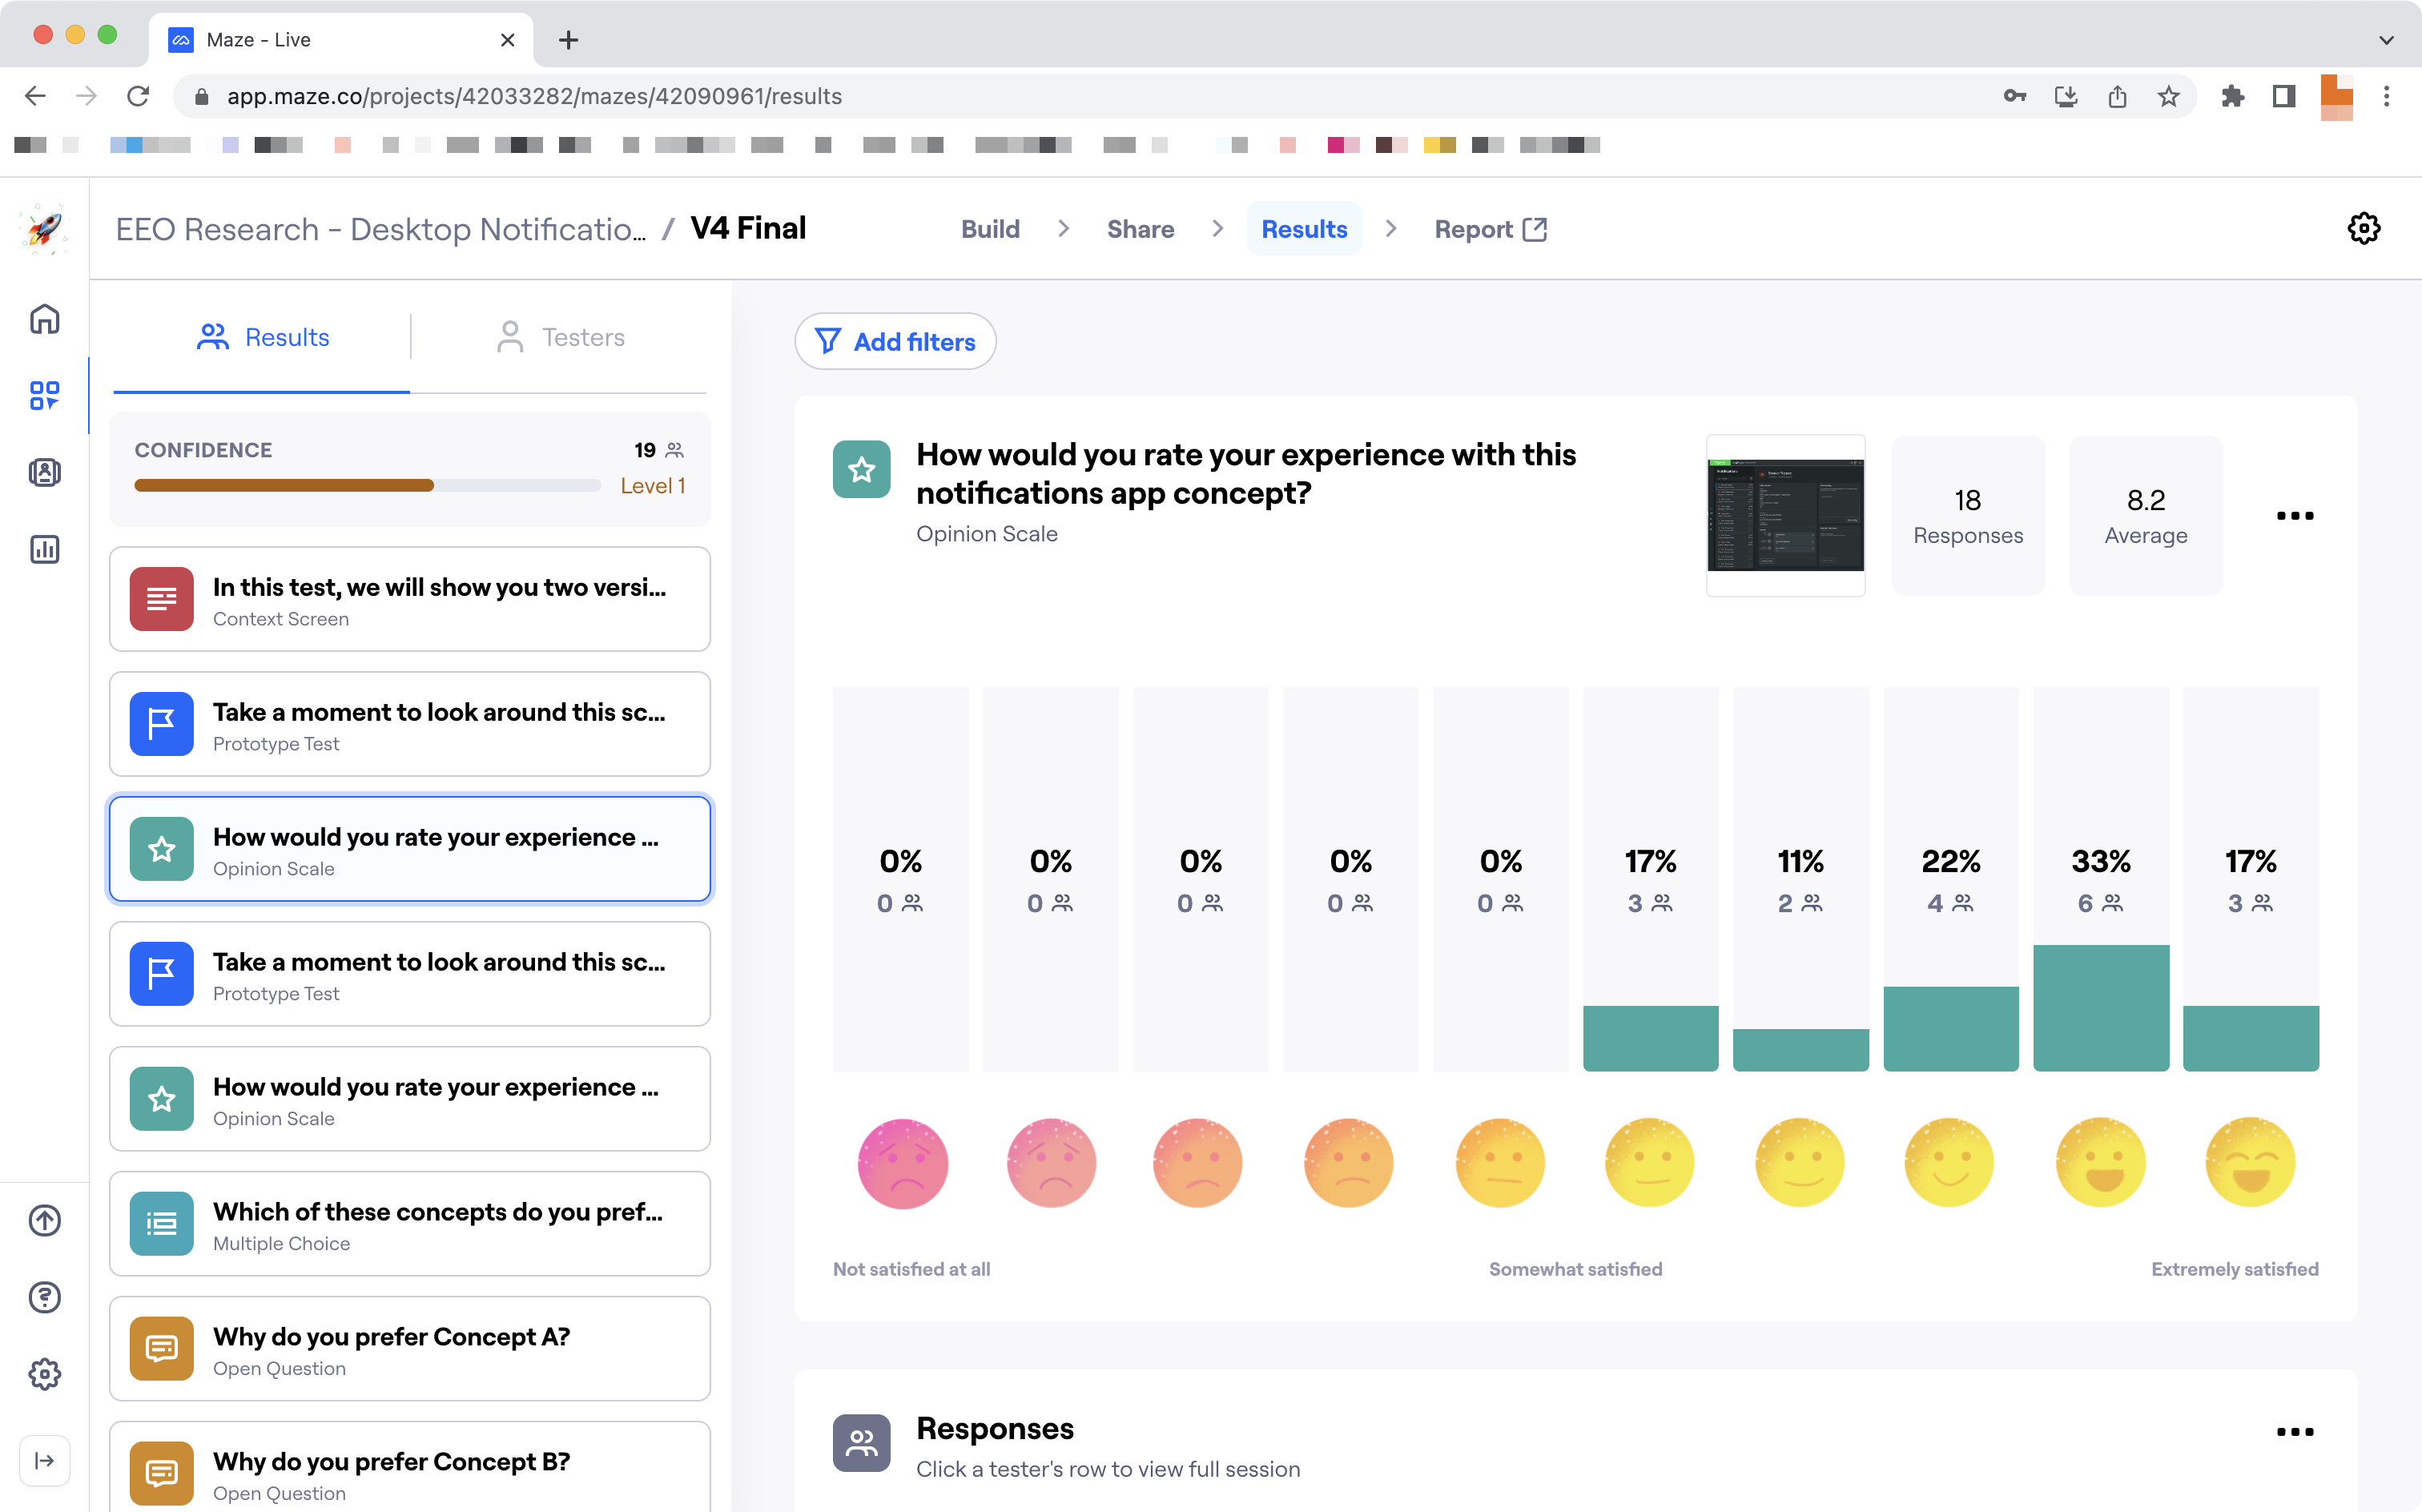
Task: Click the grinning happiest face emoji
Action: point(2250,1163)
